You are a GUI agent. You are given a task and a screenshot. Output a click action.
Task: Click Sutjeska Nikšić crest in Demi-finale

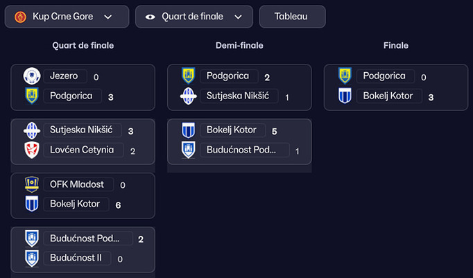[x=188, y=96]
